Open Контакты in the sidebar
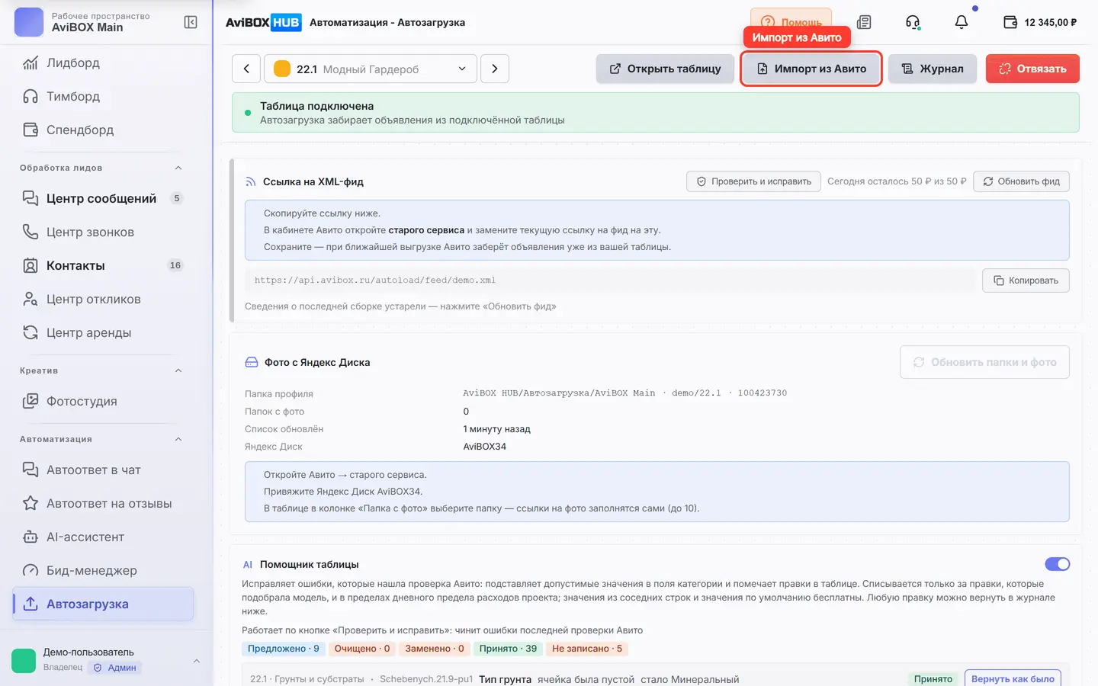Screen dimensions: 1098x686 (104, 265)
